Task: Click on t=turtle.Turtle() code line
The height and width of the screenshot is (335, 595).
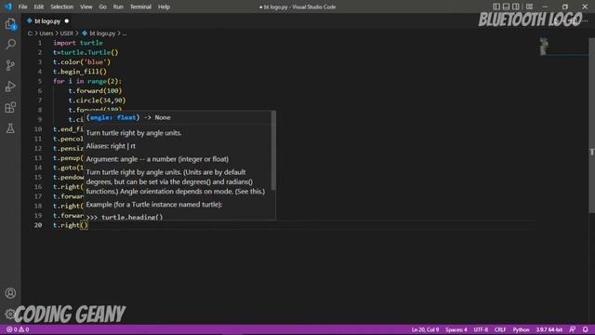Action: point(86,52)
